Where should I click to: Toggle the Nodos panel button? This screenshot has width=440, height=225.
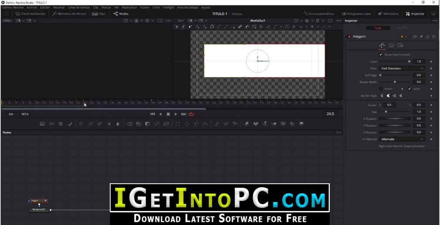pos(121,14)
